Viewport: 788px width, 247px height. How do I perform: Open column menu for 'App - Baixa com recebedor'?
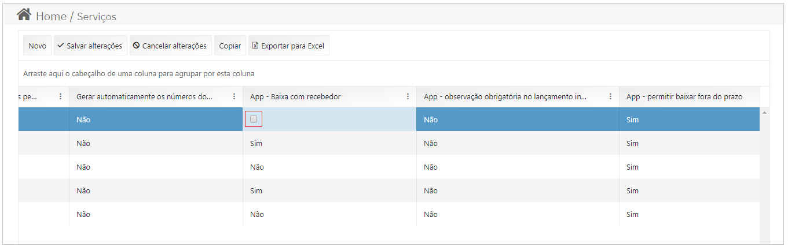pyautogui.click(x=408, y=96)
